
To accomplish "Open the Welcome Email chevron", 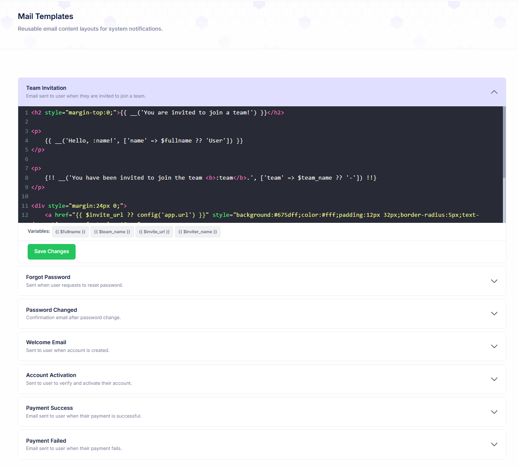I will tap(494, 346).
